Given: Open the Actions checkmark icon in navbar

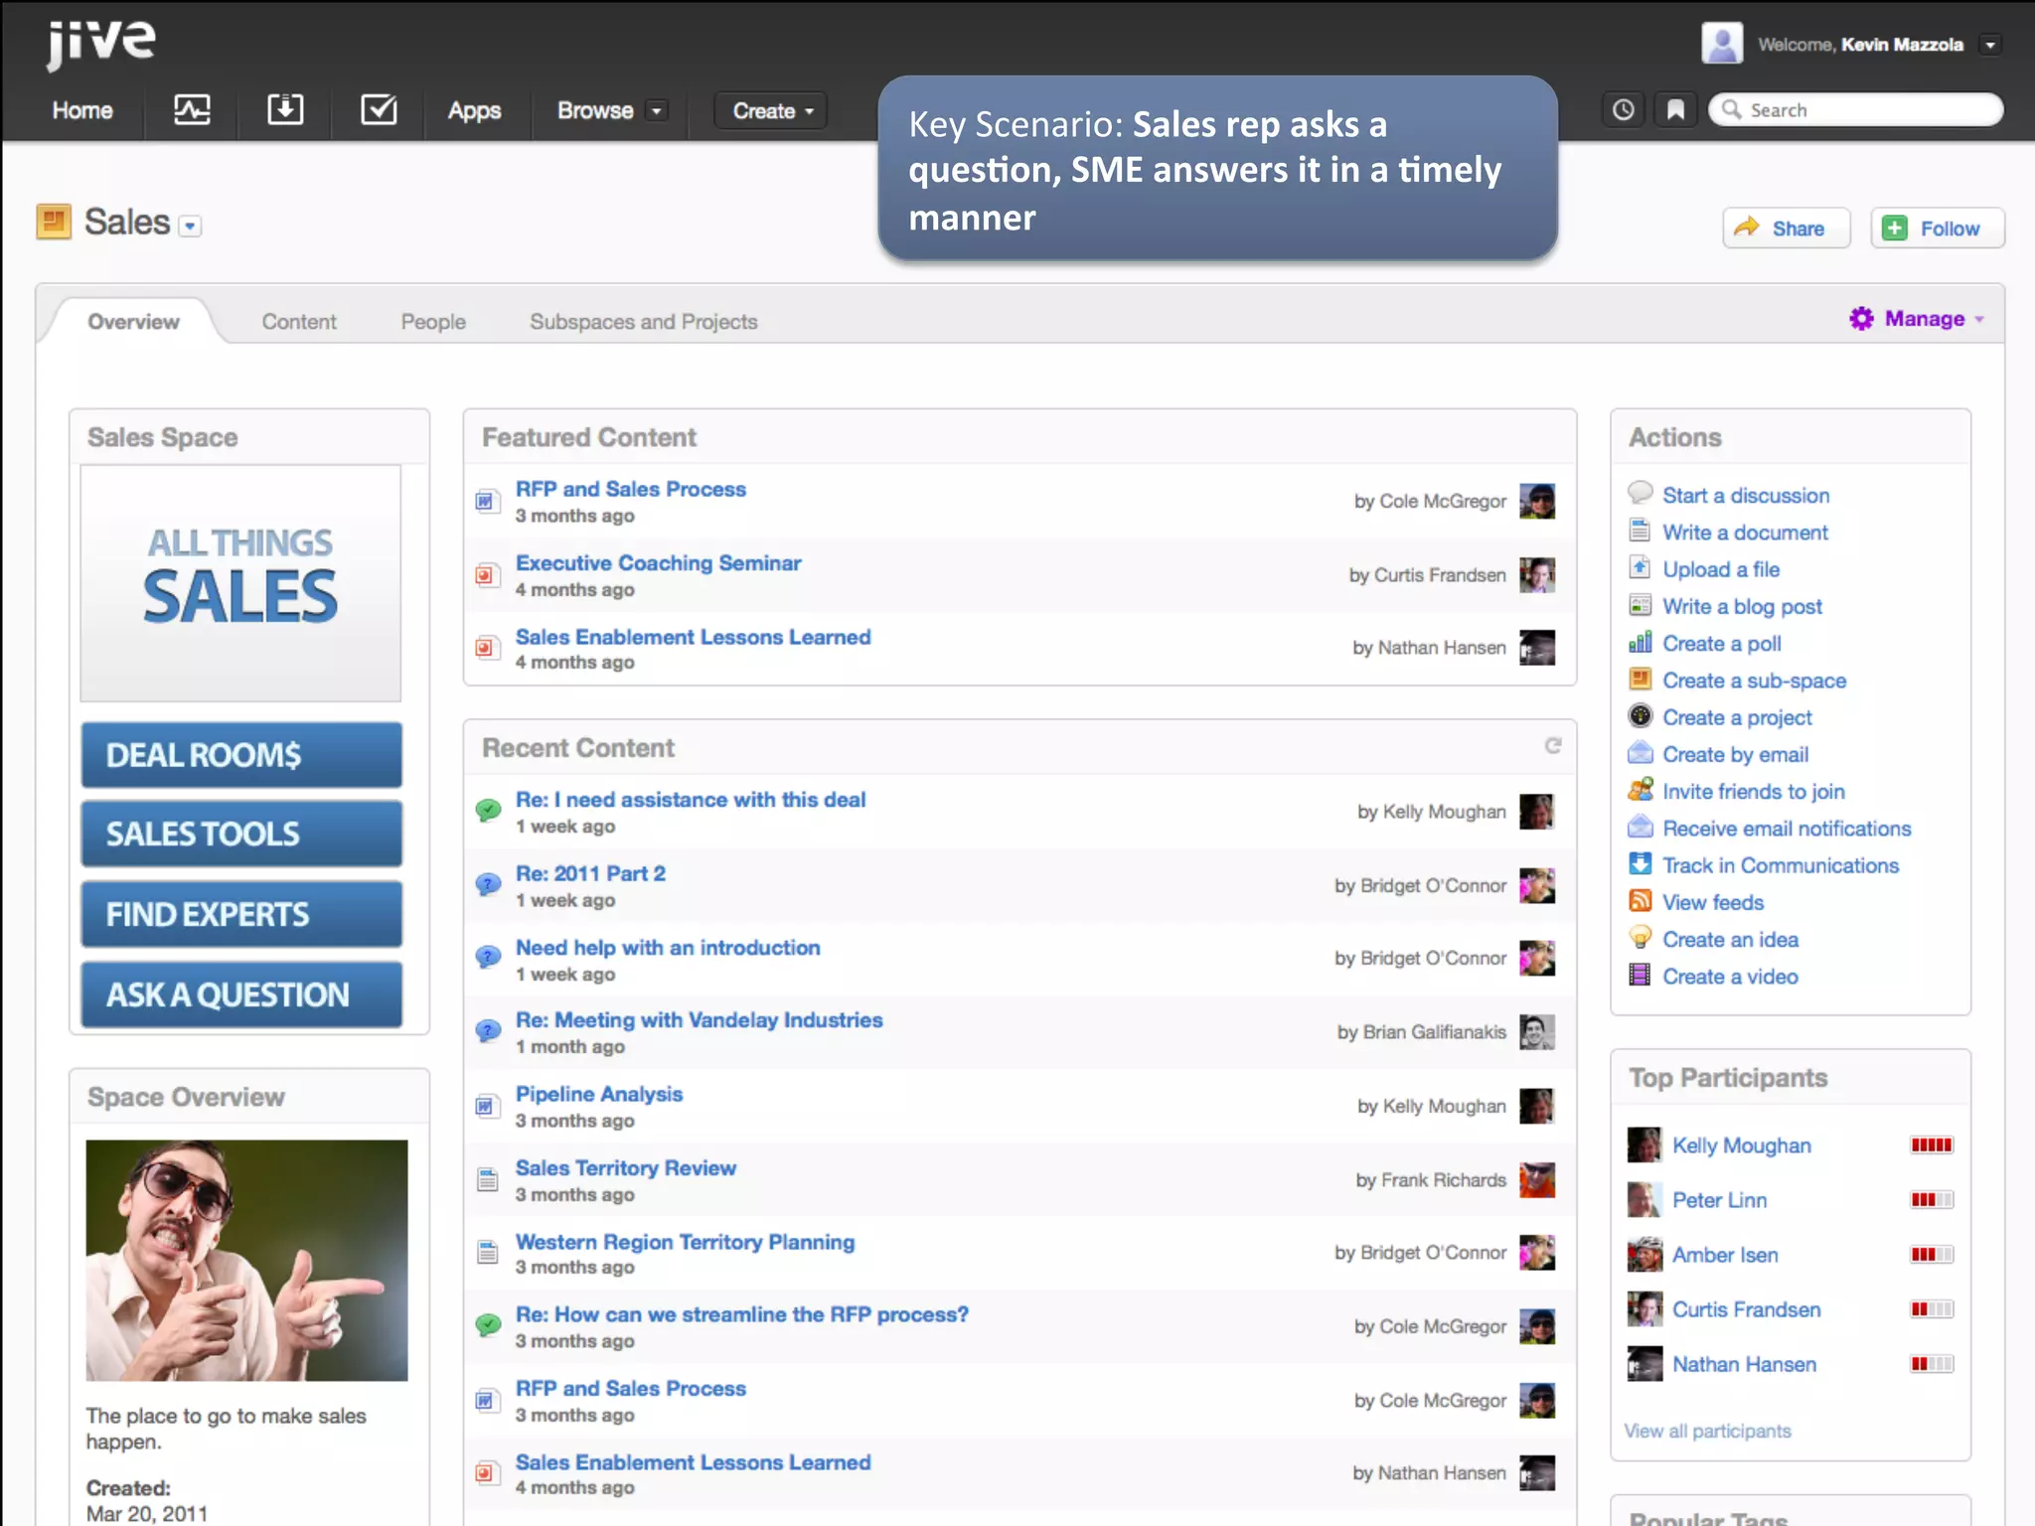Looking at the screenshot, I should pyautogui.click(x=379, y=109).
